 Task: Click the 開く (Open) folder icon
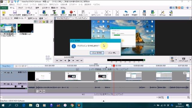point(4,13)
